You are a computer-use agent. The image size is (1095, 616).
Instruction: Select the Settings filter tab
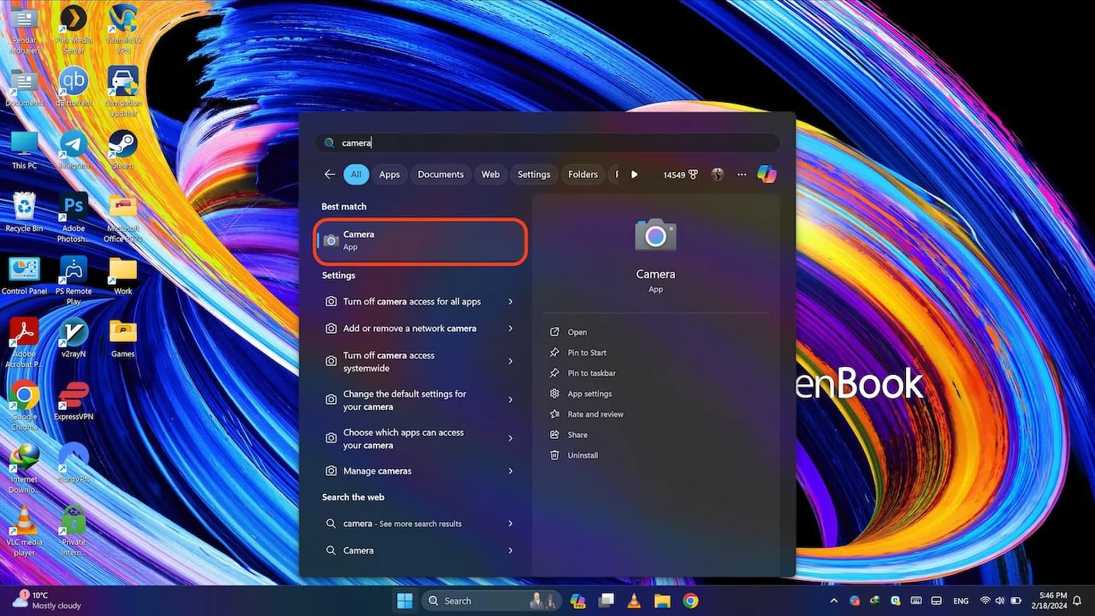pyautogui.click(x=533, y=175)
